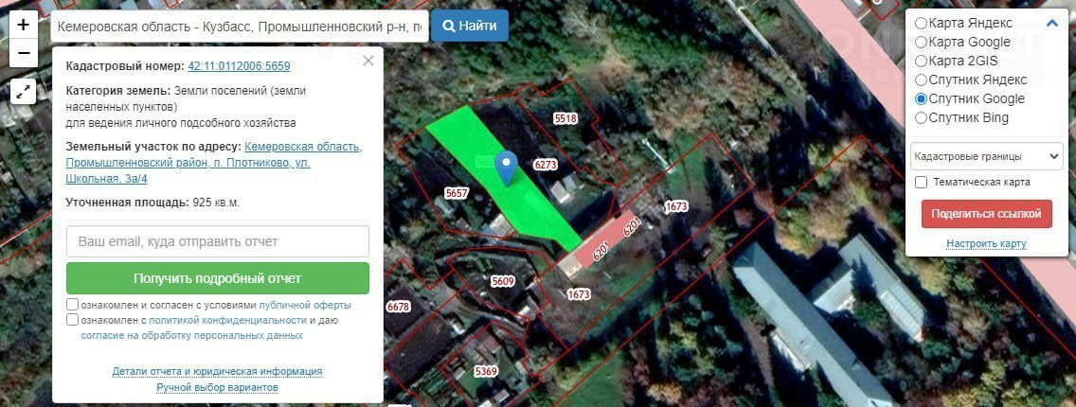Viewport: 1076px width, 407px height.
Task: Accept the публичной оферты agreement checkbox
Action: click(x=73, y=305)
